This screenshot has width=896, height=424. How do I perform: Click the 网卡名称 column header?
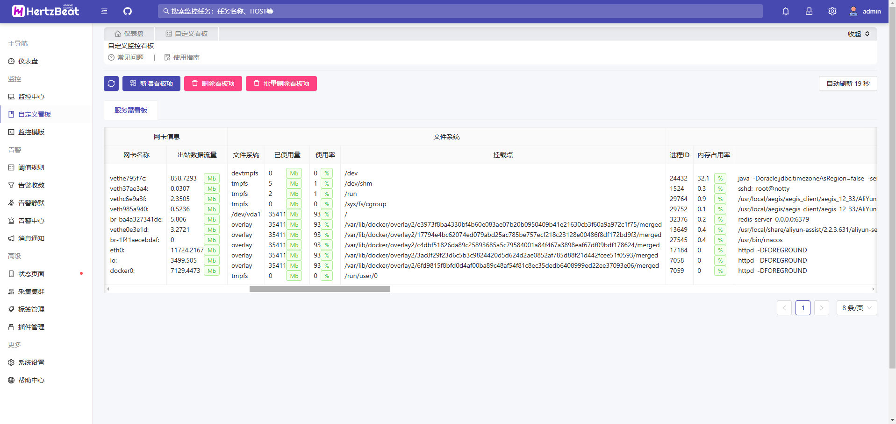pyautogui.click(x=136, y=155)
